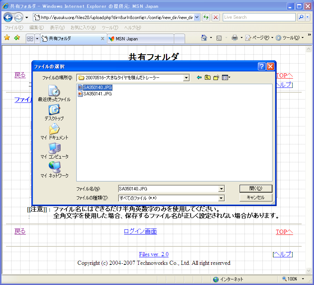
Task: Expand the folder location dropdown
Action: pyautogui.click(x=186, y=77)
